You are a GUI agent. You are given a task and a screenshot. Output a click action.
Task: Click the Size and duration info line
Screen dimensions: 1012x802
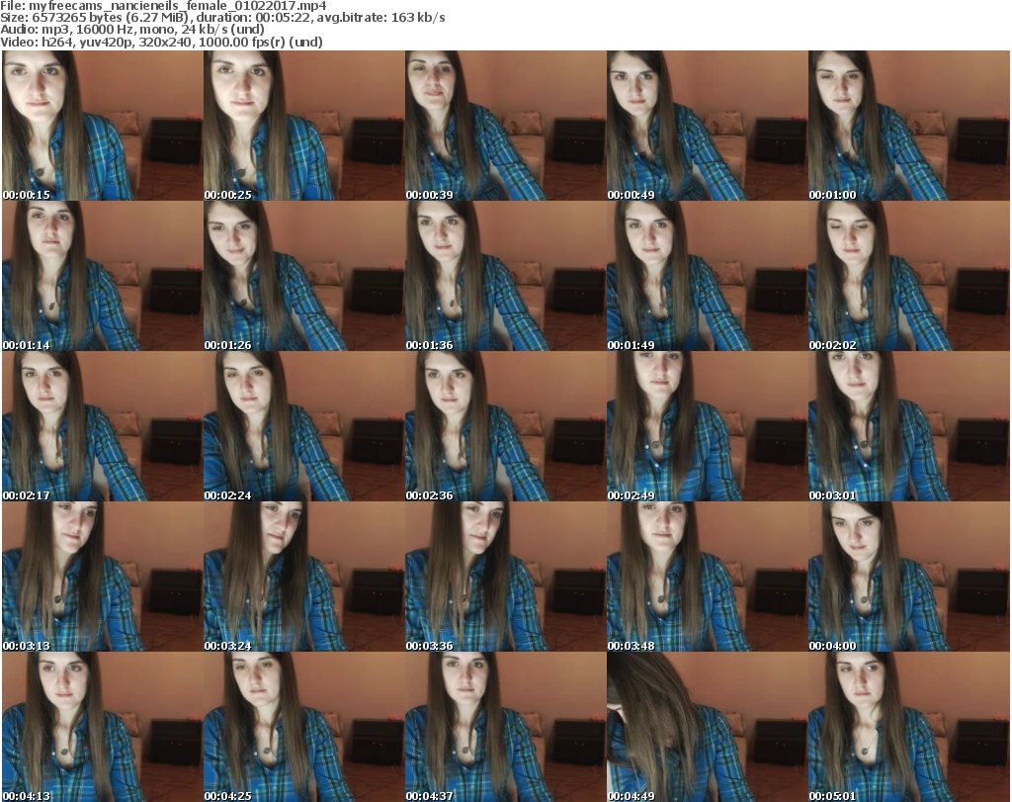(x=222, y=18)
